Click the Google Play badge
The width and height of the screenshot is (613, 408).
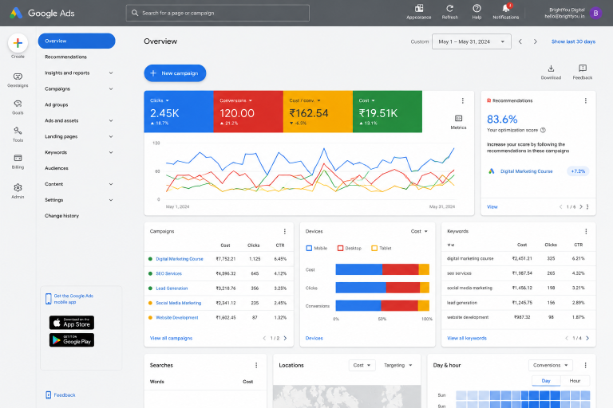[72, 340]
